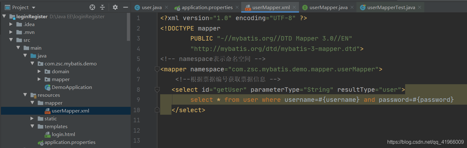Image resolution: width=467 pixels, height=148 pixels.
Task: Expand the .mvn folder arrow
Action: [11, 32]
